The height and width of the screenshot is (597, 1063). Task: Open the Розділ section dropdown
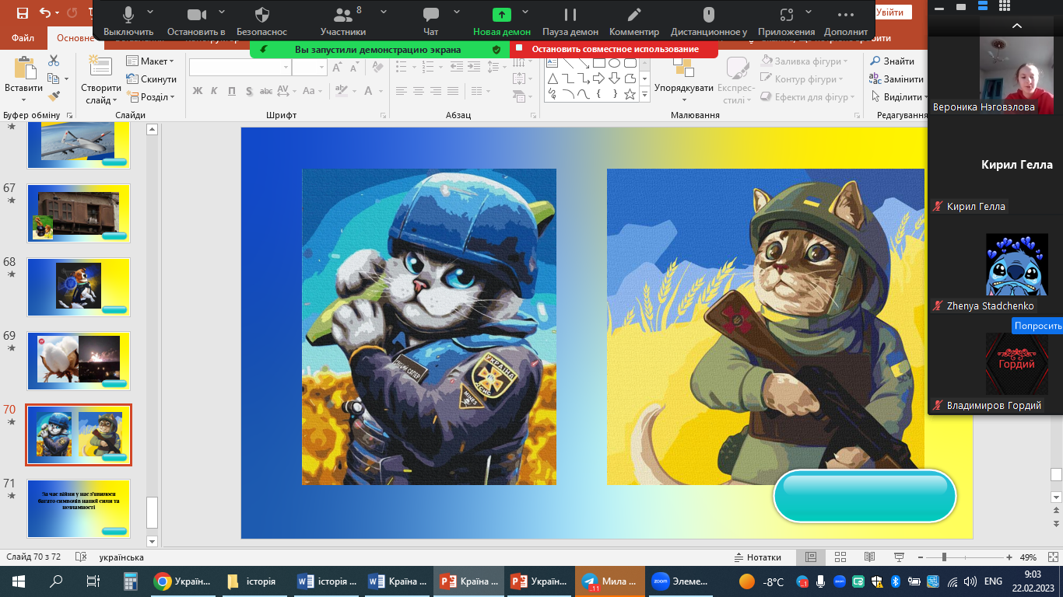[x=150, y=97]
